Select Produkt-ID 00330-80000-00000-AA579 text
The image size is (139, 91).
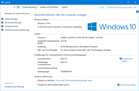click(53, 85)
